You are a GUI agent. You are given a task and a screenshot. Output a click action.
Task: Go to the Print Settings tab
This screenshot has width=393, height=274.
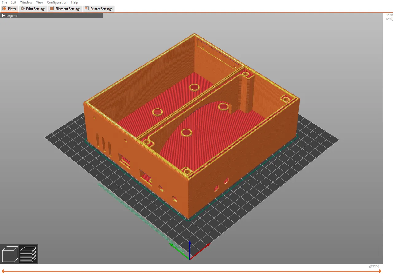point(33,9)
